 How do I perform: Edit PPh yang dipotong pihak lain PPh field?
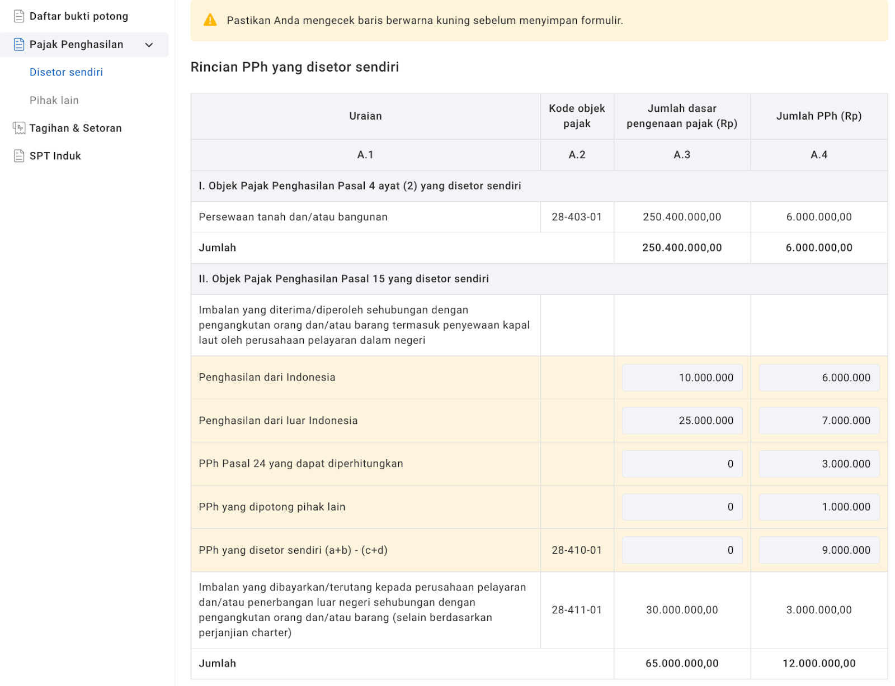[818, 507]
